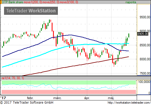The height and width of the screenshot is (105, 151).
Task: Click the 8500,00 price axis label
Action: (145, 45)
